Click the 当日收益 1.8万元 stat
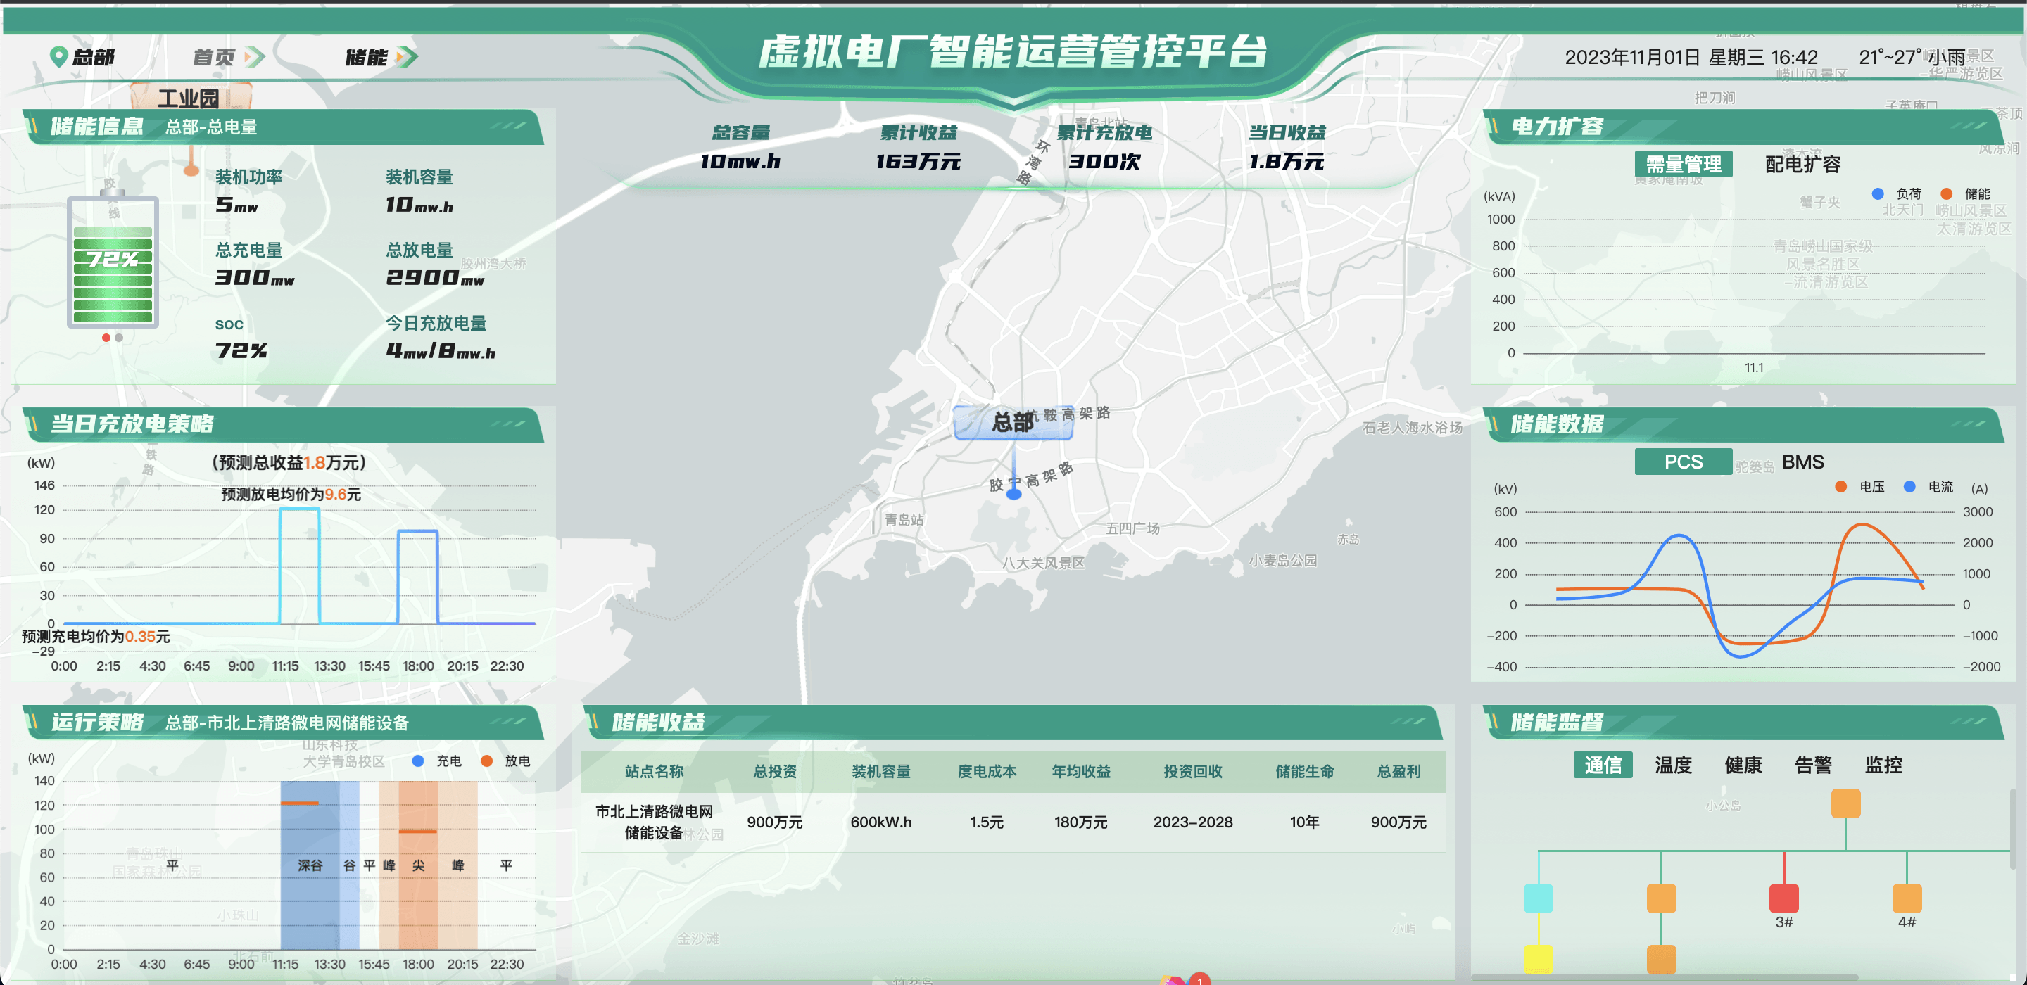 (1287, 147)
